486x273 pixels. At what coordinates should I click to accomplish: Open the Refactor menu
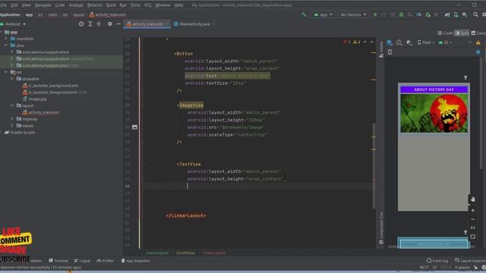point(94,5)
